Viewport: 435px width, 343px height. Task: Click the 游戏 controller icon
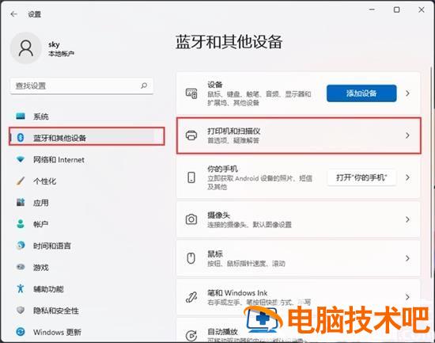[21, 267]
